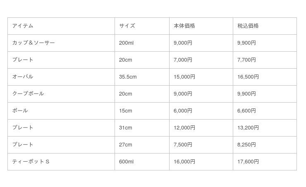Click the アイテム column header
Viewport: 306px width, 187px height.
coord(23,26)
